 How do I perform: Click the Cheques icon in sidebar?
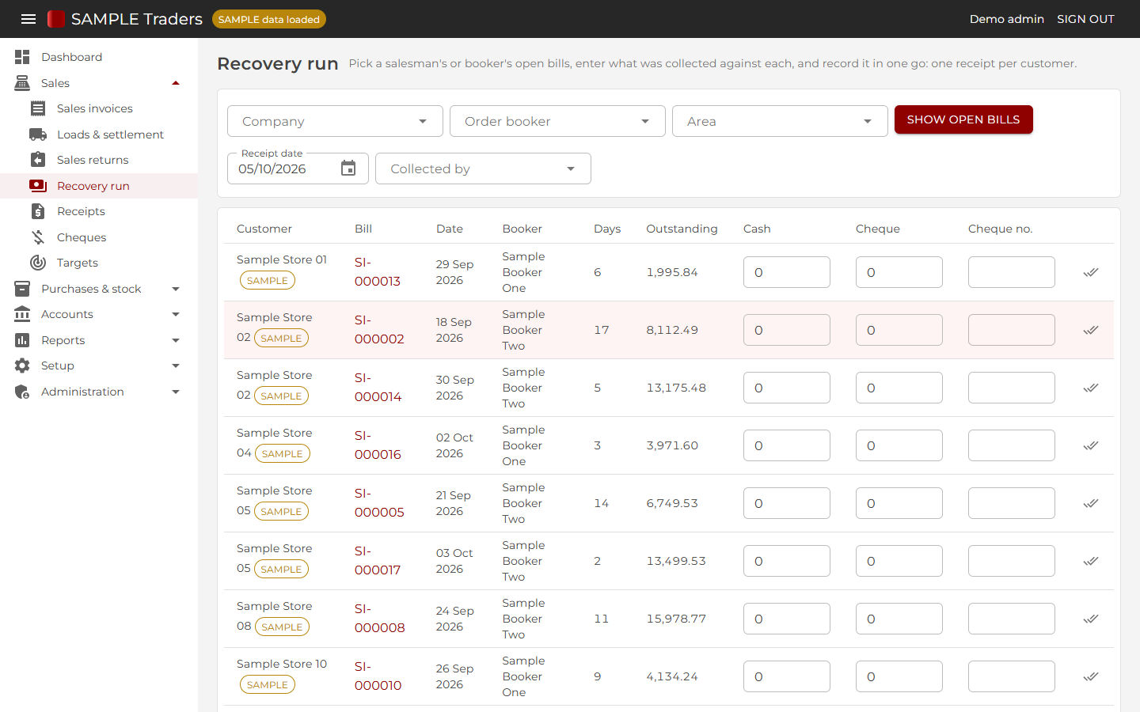(x=38, y=237)
